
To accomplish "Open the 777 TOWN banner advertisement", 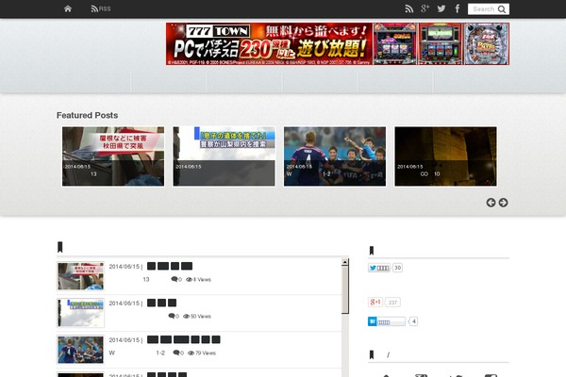I will coord(338,44).
